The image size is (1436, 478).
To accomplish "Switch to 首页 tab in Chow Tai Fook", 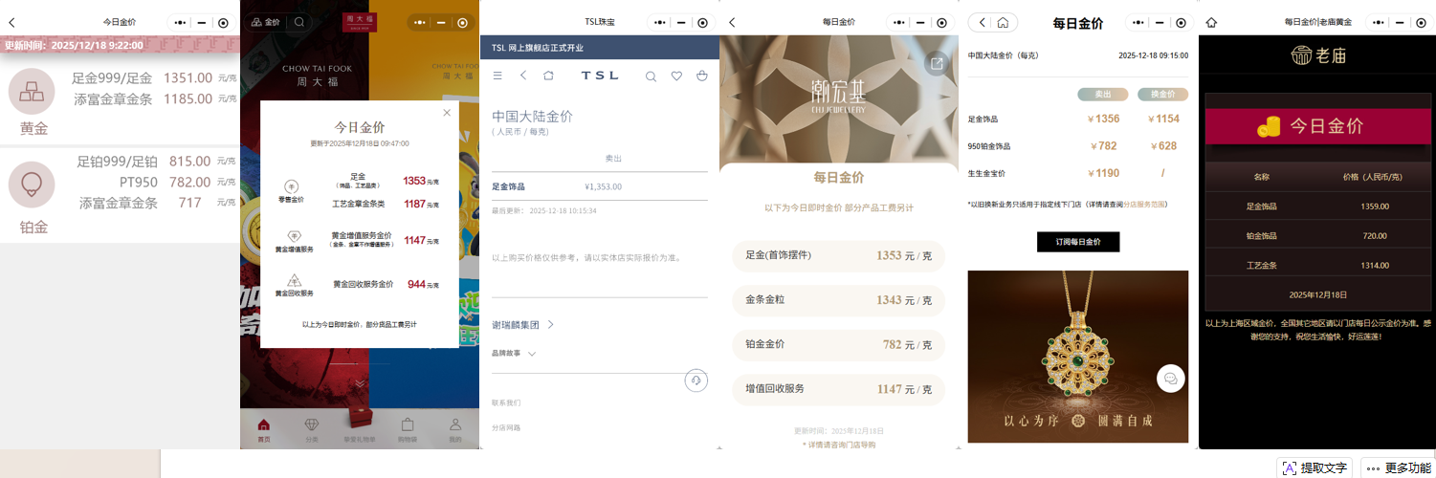I will [264, 429].
